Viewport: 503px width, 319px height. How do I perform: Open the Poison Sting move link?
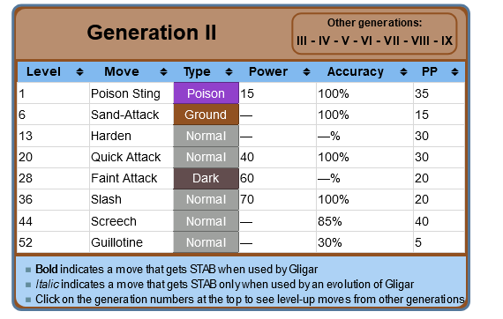(x=125, y=93)
